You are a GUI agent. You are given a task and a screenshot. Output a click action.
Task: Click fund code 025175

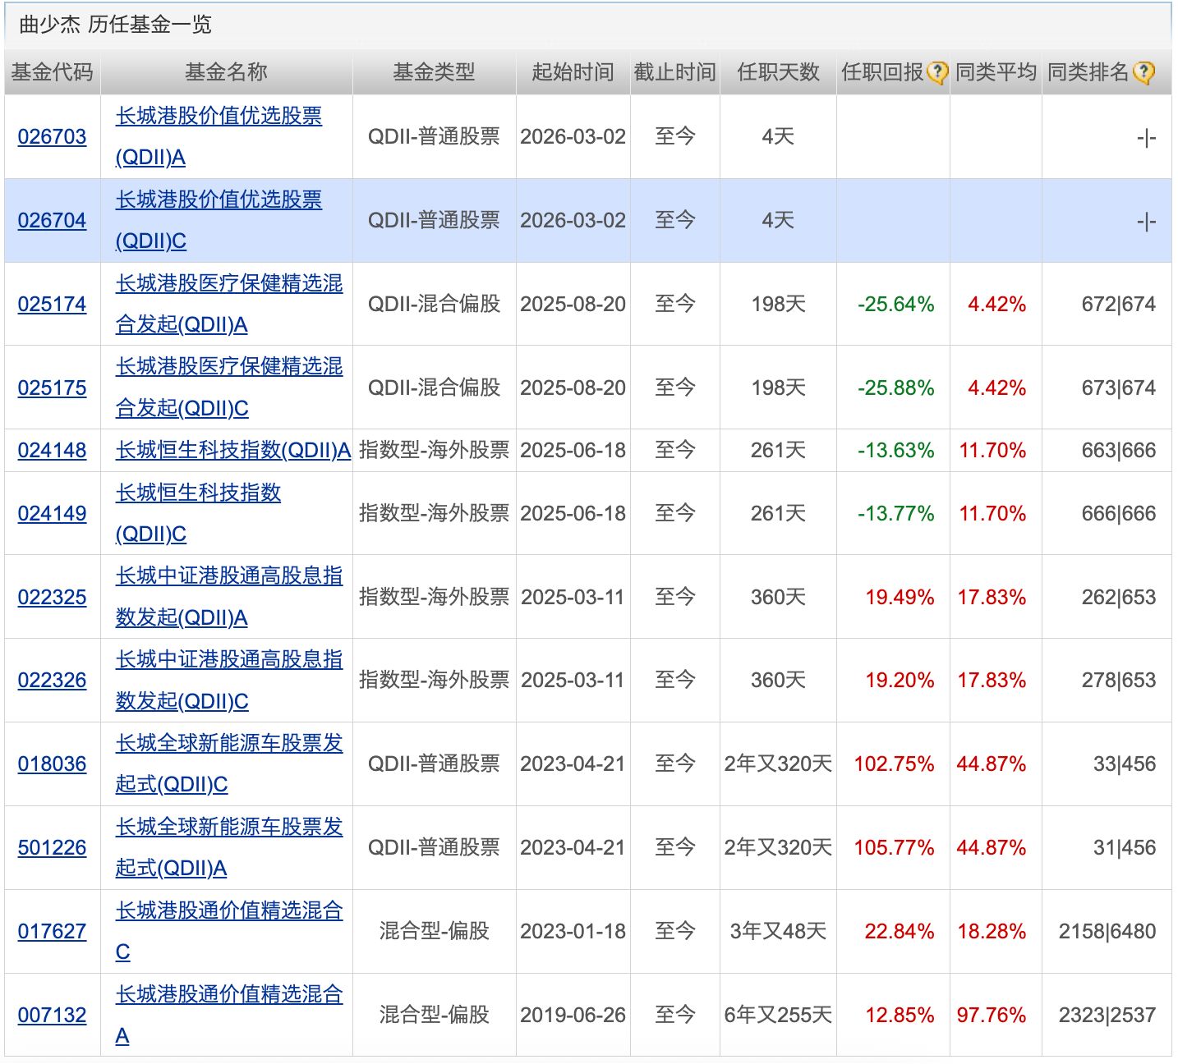(52, 388)
